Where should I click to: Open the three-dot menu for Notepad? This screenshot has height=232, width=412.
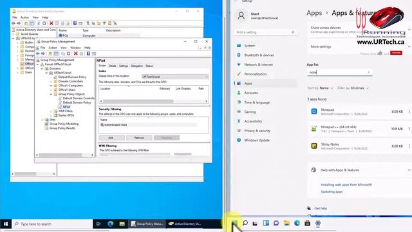[409, 111]
